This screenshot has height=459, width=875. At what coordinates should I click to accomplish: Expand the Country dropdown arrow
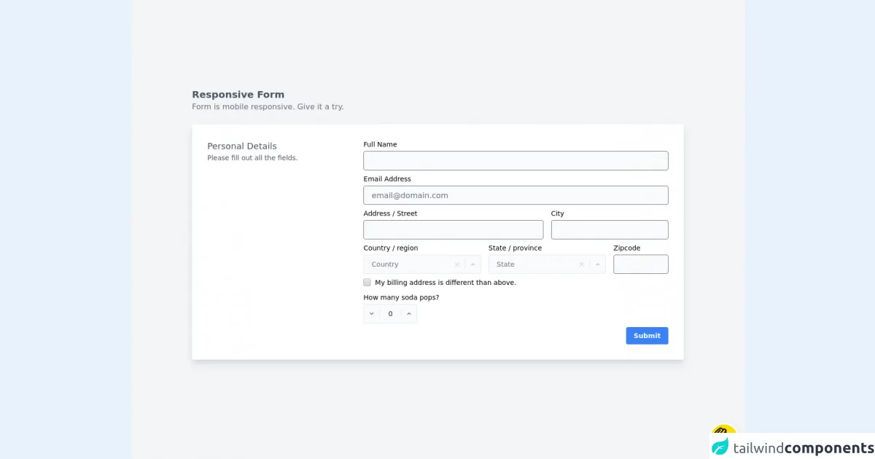point(472,264)
